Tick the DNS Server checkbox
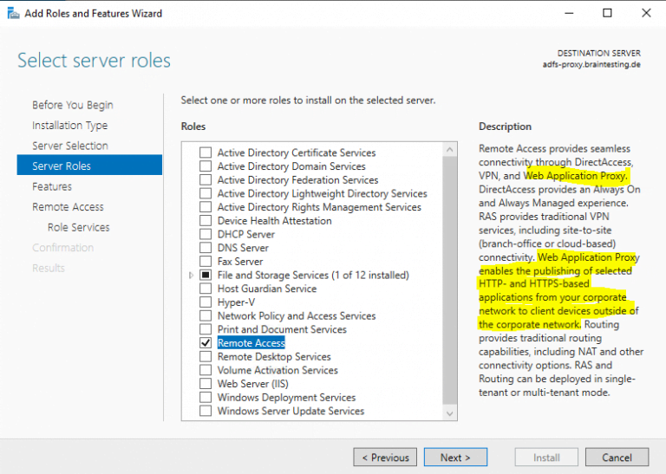The width and height of the screenshot is (666, 474). click(x=206, y=247)
